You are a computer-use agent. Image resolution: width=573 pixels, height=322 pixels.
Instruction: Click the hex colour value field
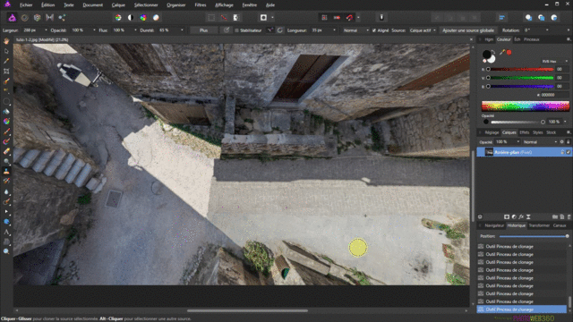pyautogui.click(x=554, y=95)
